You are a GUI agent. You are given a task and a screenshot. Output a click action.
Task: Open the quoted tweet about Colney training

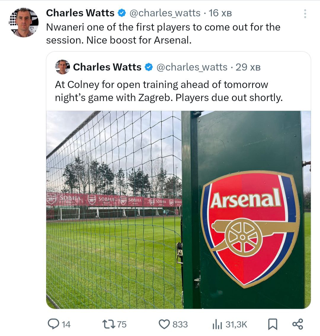click(x=168, y=91)
